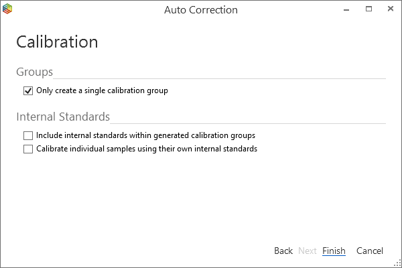The width and height of the screenshot is (402, 268).
Task: Click the Calibration page heading
Action: 57,42
